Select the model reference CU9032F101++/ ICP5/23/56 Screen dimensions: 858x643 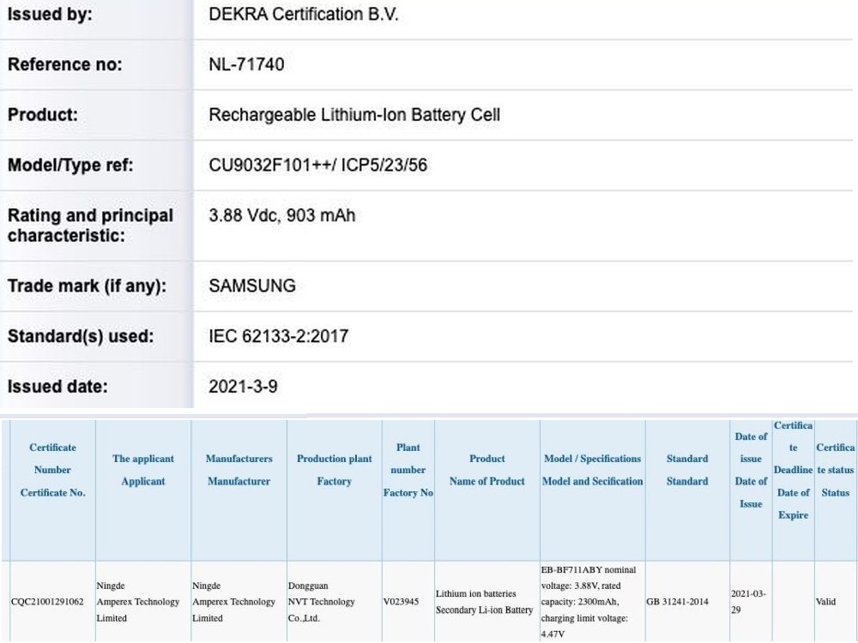(x=317, y=165)
